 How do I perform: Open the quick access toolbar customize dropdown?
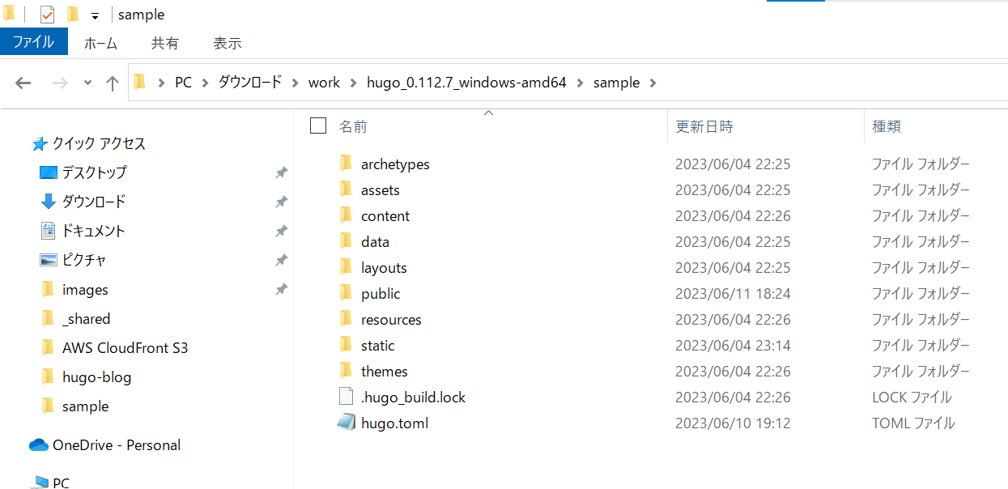tap(95, 16)
